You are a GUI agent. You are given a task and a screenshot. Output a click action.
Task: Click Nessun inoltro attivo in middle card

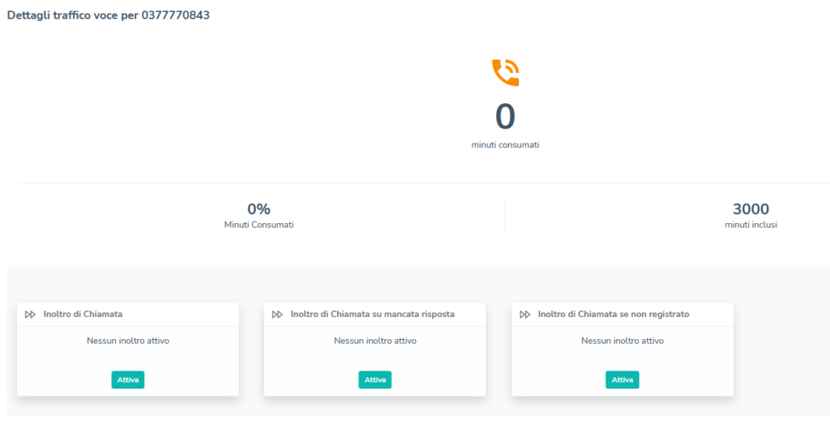(x=375, y=341)
